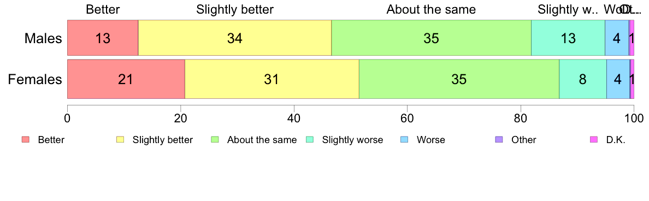Viewport: 649px width, 201px height.
Task: Click the Slightly better column header
Action: point(235,9)
